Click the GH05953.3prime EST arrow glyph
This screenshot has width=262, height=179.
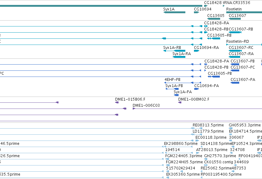pyautogui.click(x=231, y=128)
